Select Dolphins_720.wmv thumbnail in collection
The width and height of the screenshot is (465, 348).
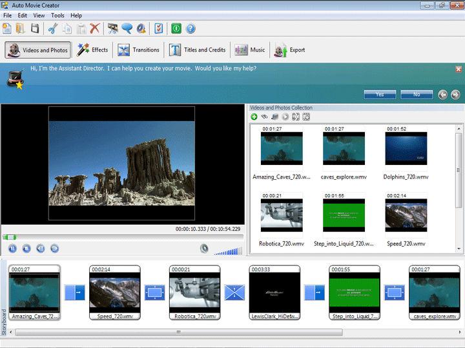pos(406,150)
